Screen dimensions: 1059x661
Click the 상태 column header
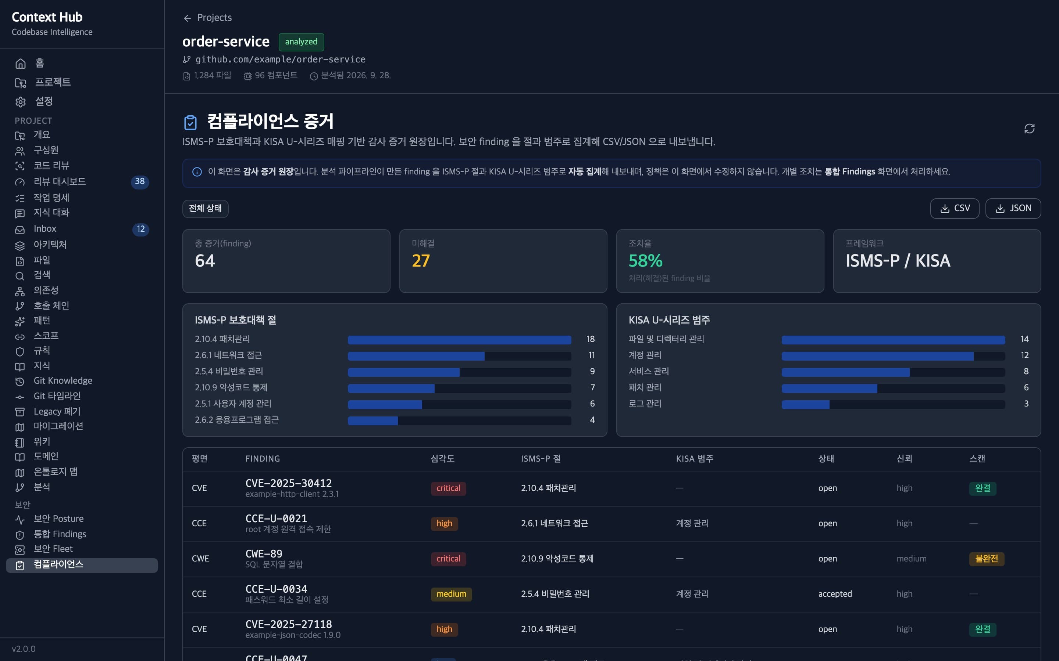coord(826,459)
